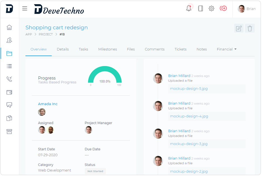
Task: Click the Amada Inc contact avatar
Action: 42,112
